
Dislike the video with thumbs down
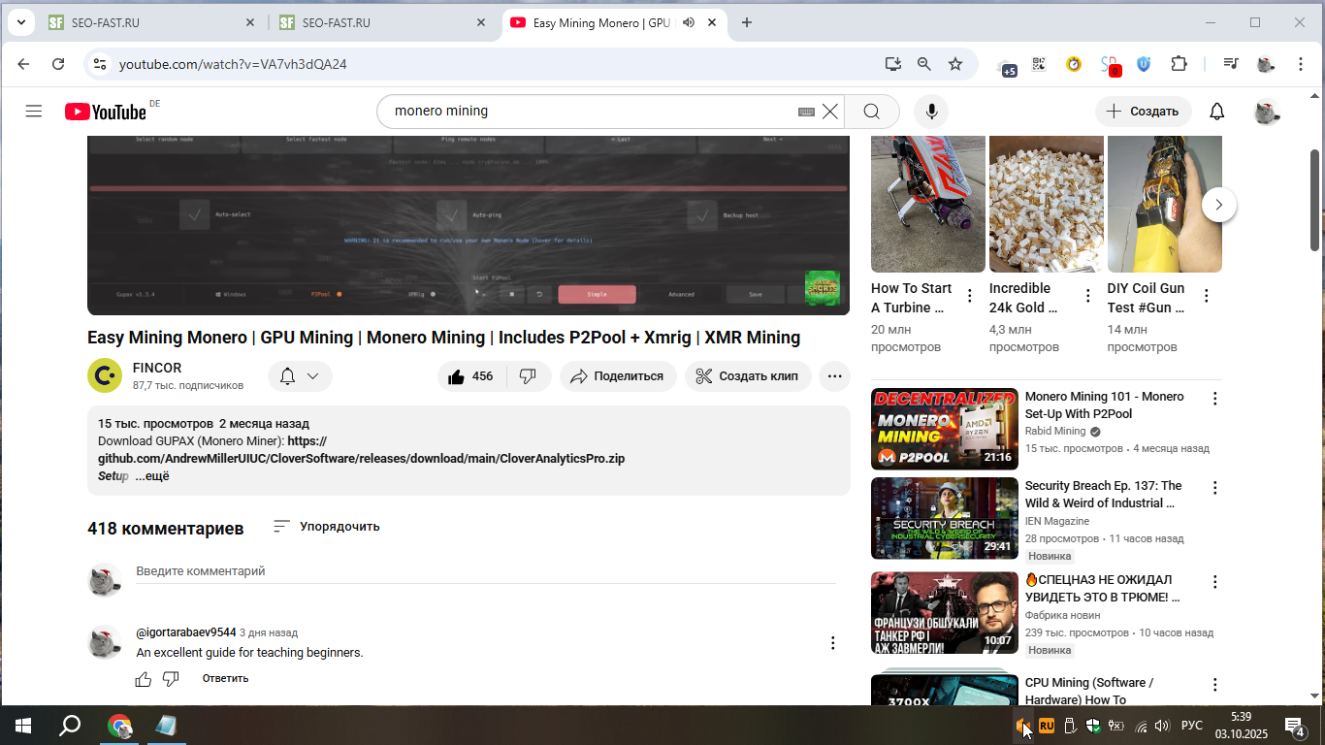pyautogui.click(x=528, y=376)
